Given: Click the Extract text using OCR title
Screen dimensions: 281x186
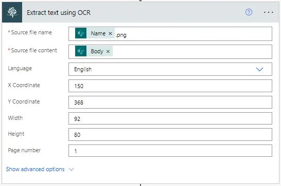Looking at the screenshot, I should 59,13.
